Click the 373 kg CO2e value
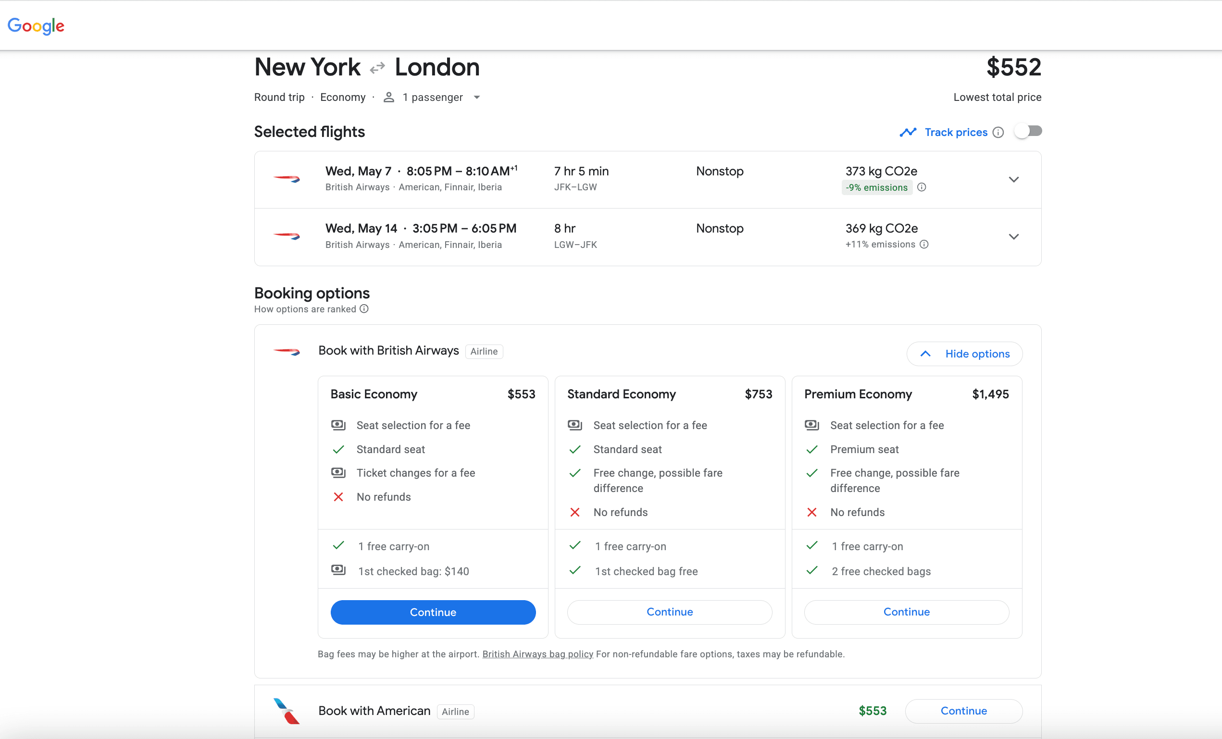This screenshot has width=1222, height=739. pos(881,171)
